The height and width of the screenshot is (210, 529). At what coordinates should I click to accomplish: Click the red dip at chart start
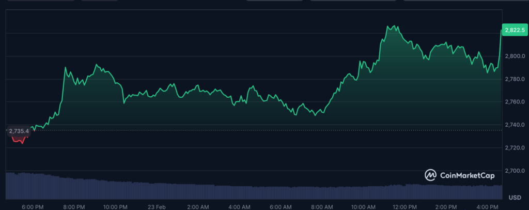(x=21, y=142)
